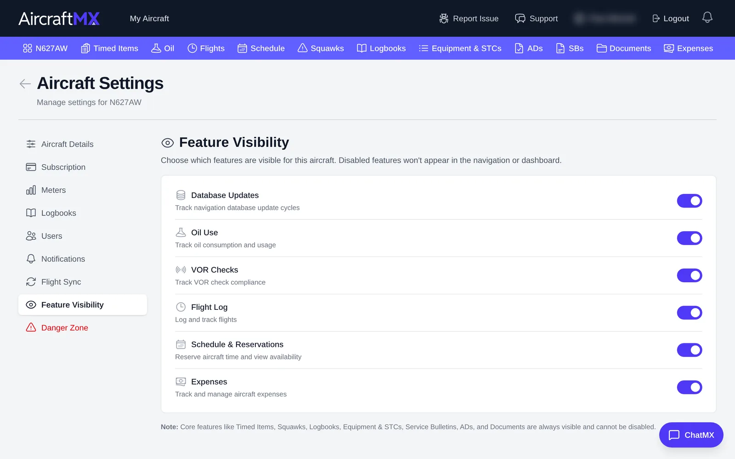Screen dimensions: 735x459
Task: Toggle Database Updates visibility off
Action: [x=690, y=201]
